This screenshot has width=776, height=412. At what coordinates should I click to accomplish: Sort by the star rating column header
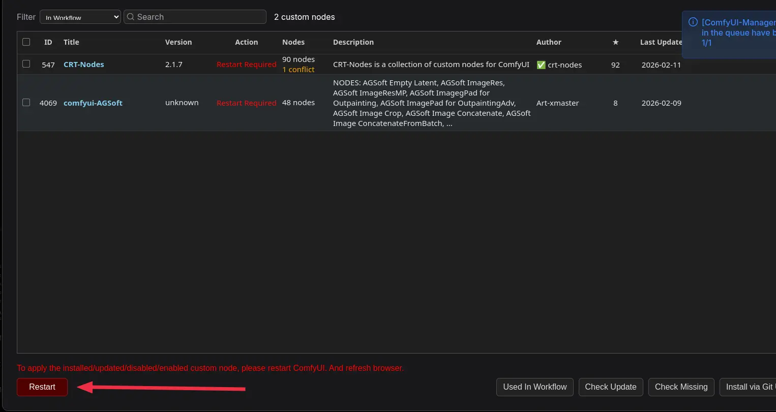(615, 42)
